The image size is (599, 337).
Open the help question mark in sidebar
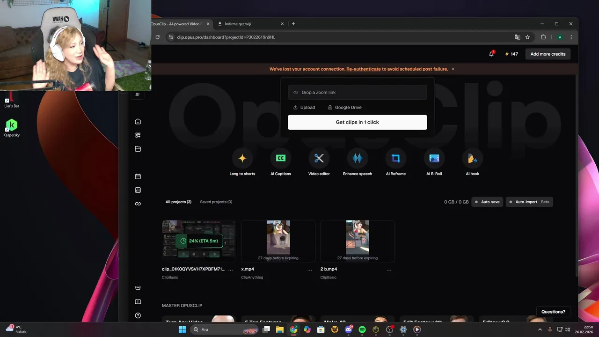coord(138,315)
